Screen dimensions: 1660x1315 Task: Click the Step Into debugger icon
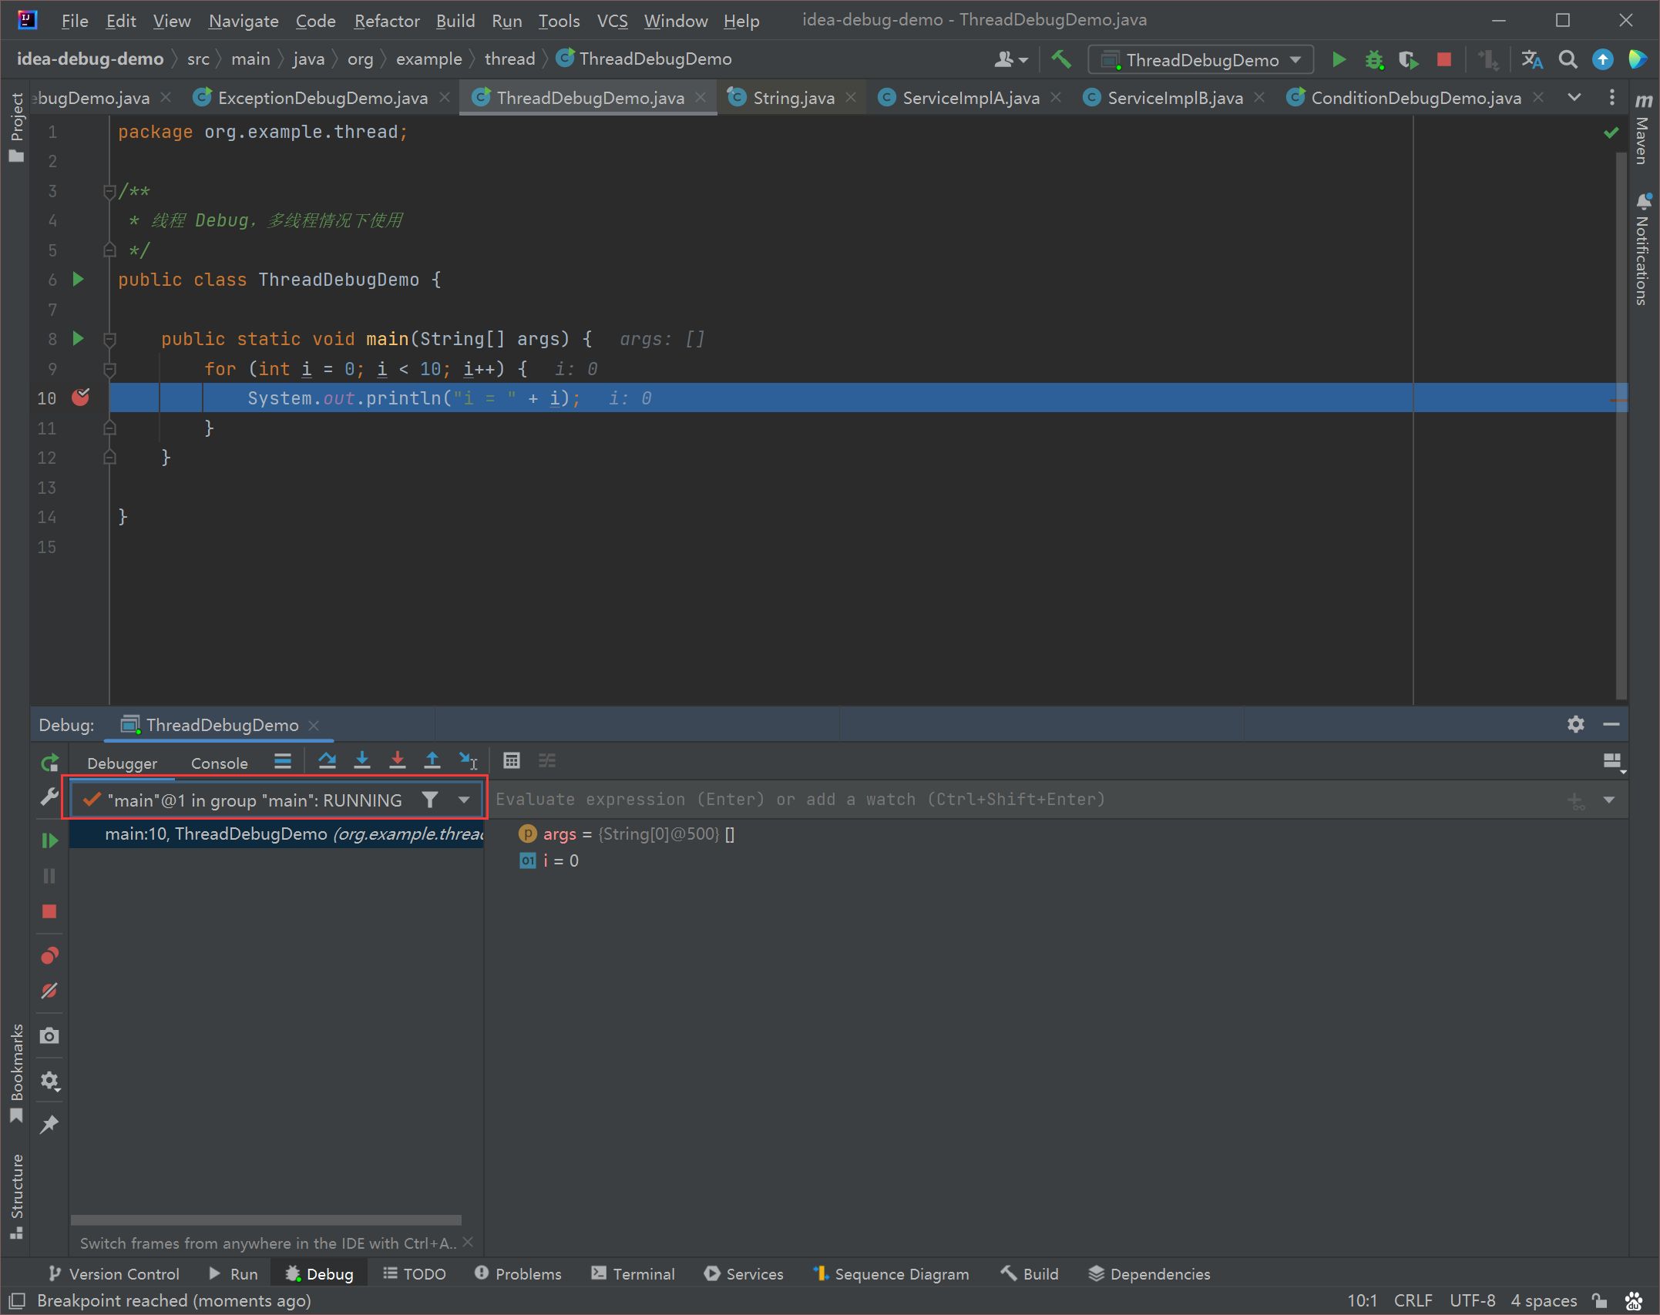pyautogui.click(x=362, y=761)
